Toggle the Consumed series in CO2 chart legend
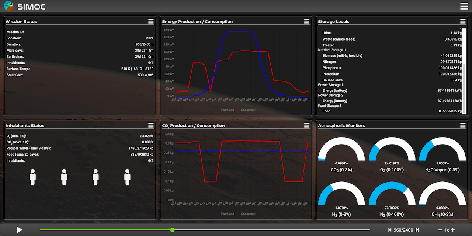Viewport: 472px width, 236px height. pyautogui.click(x=246, y=214)
